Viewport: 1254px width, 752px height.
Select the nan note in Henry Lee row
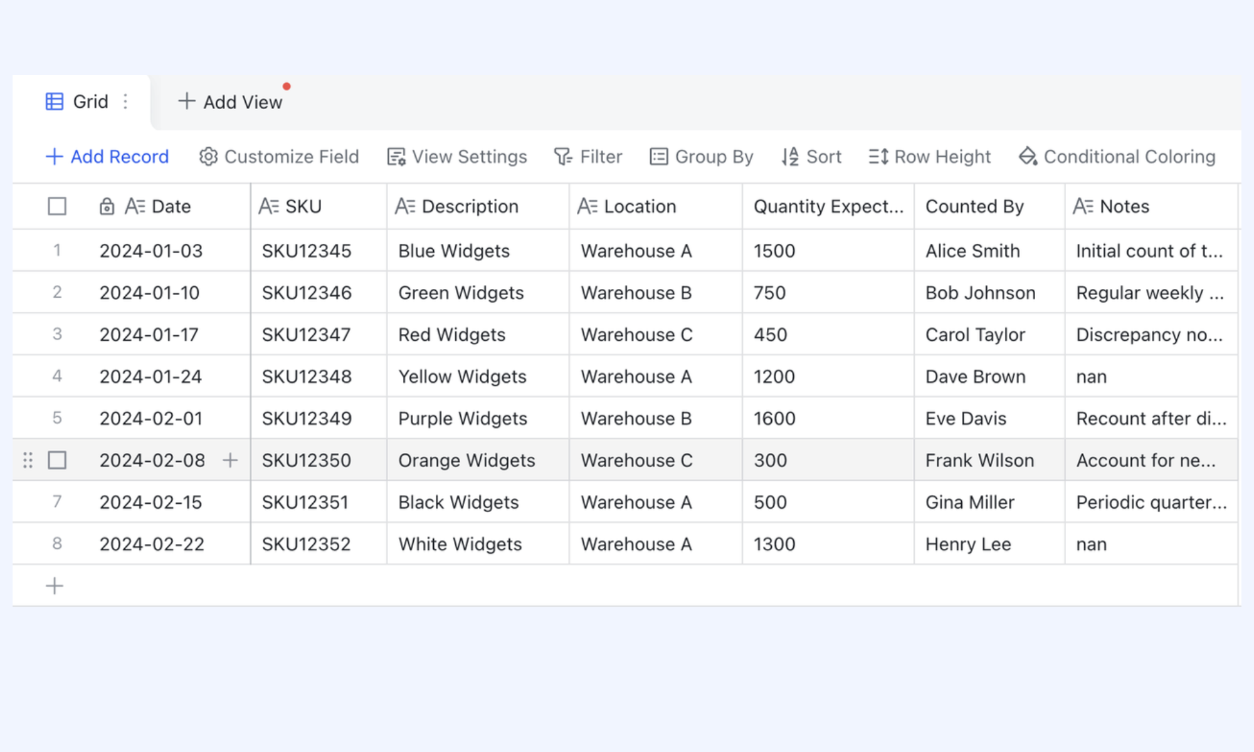(x=1152, y=544)
